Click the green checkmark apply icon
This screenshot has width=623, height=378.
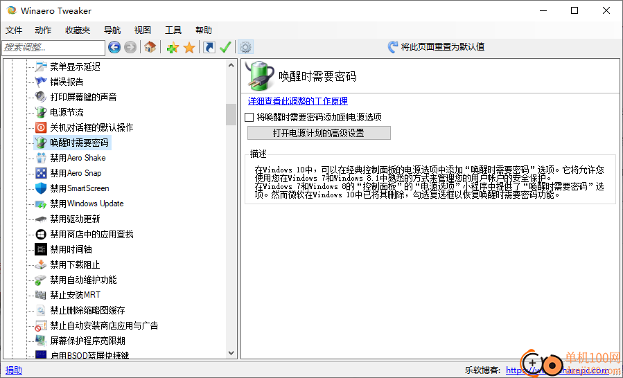[225, 48]
